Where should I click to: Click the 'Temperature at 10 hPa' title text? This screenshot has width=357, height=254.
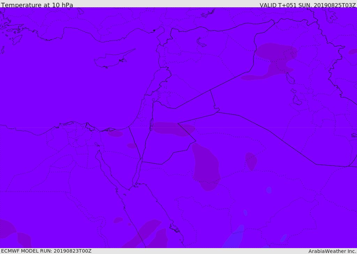(x=37, y=5)
